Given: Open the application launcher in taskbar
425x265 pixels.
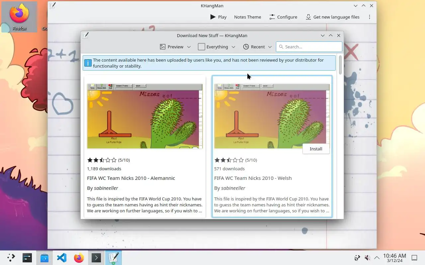Looking at the screenshot, I should (x=11, y=258).
